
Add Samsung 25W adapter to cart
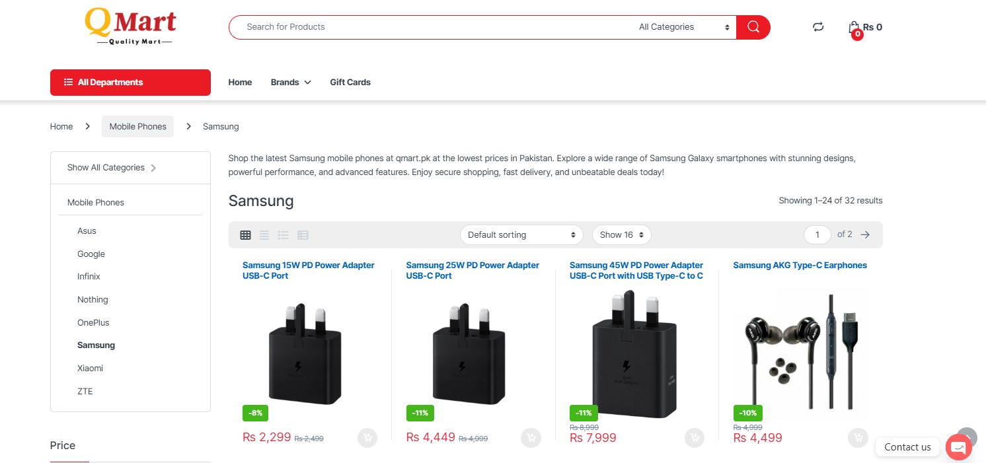[x=531, y=437]
